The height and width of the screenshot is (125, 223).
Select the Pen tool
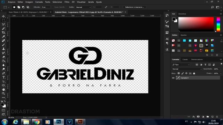pyautogui.click(x=3, y=73)
